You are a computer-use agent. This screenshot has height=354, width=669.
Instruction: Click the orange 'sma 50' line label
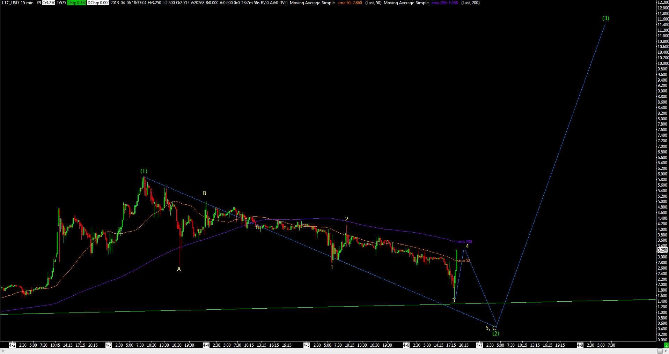(x=463, y=261)
